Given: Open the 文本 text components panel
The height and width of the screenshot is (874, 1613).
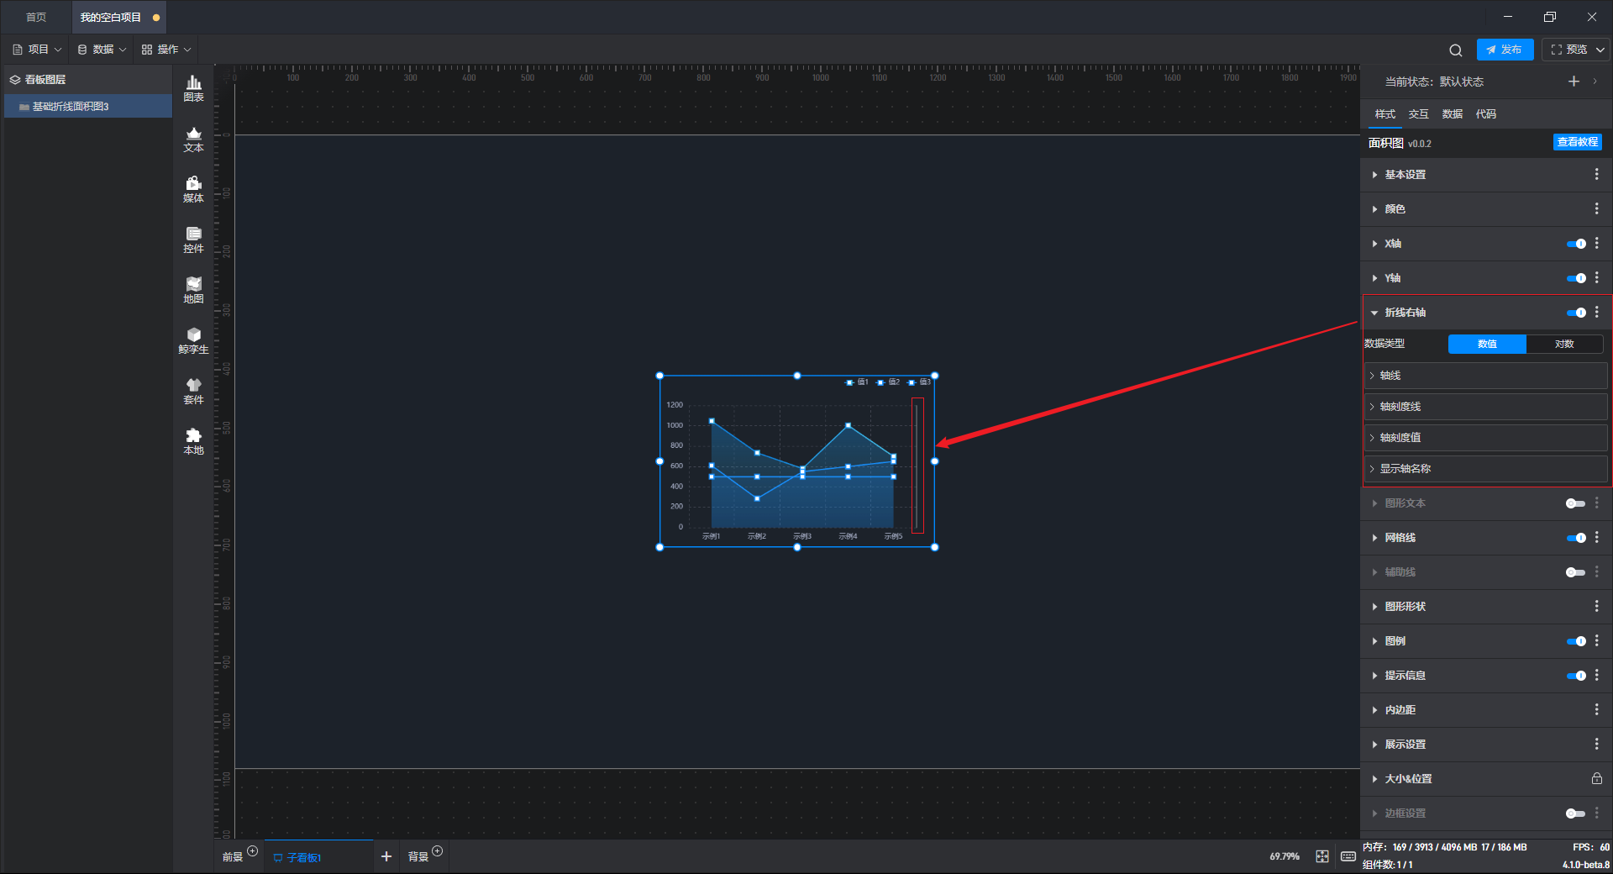Looking at the screenshot, I should (x=193, y=139).
